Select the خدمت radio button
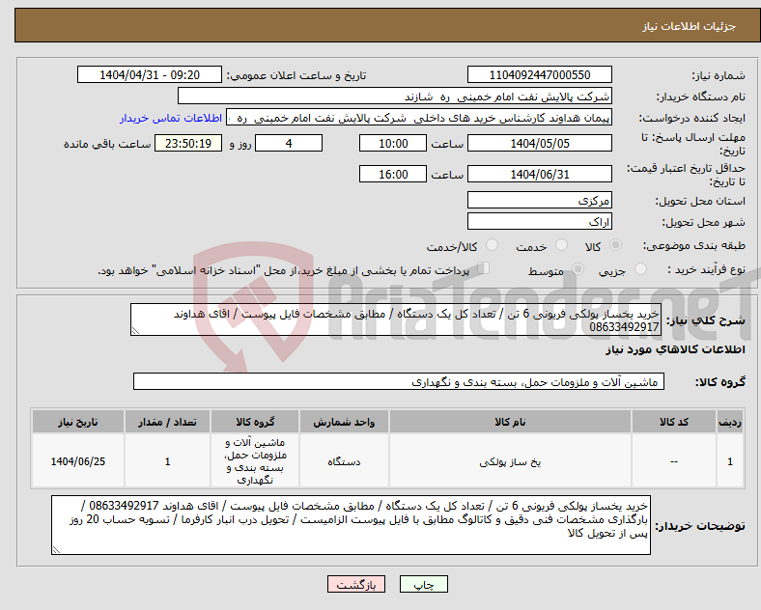This screenshot has width=761, height=610. [x=561, y=245]
